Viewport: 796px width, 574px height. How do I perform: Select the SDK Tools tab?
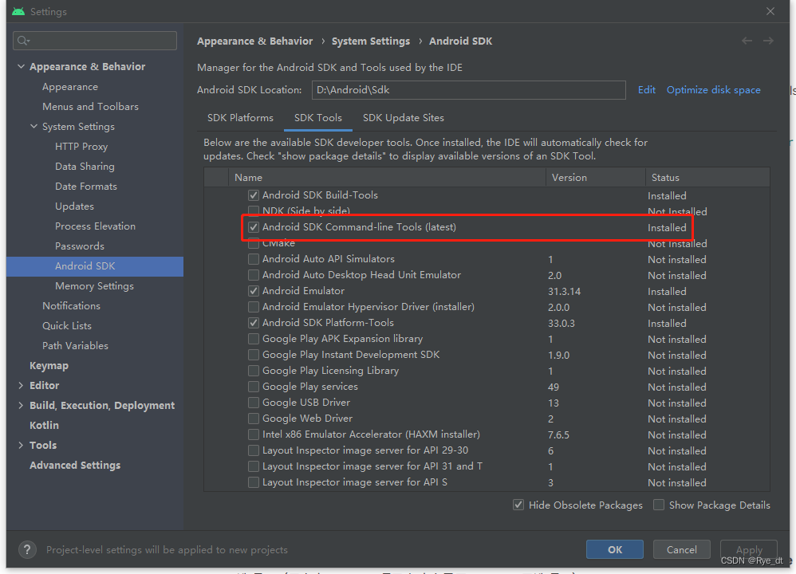tap(317, 118)
